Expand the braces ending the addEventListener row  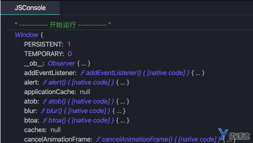[x=199, y=73]
